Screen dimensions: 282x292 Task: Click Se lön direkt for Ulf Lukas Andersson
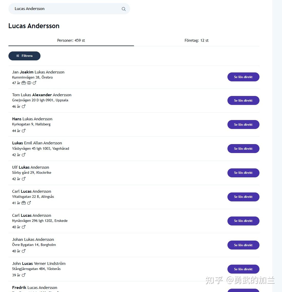pyautogui.click(x=243, y=173)
